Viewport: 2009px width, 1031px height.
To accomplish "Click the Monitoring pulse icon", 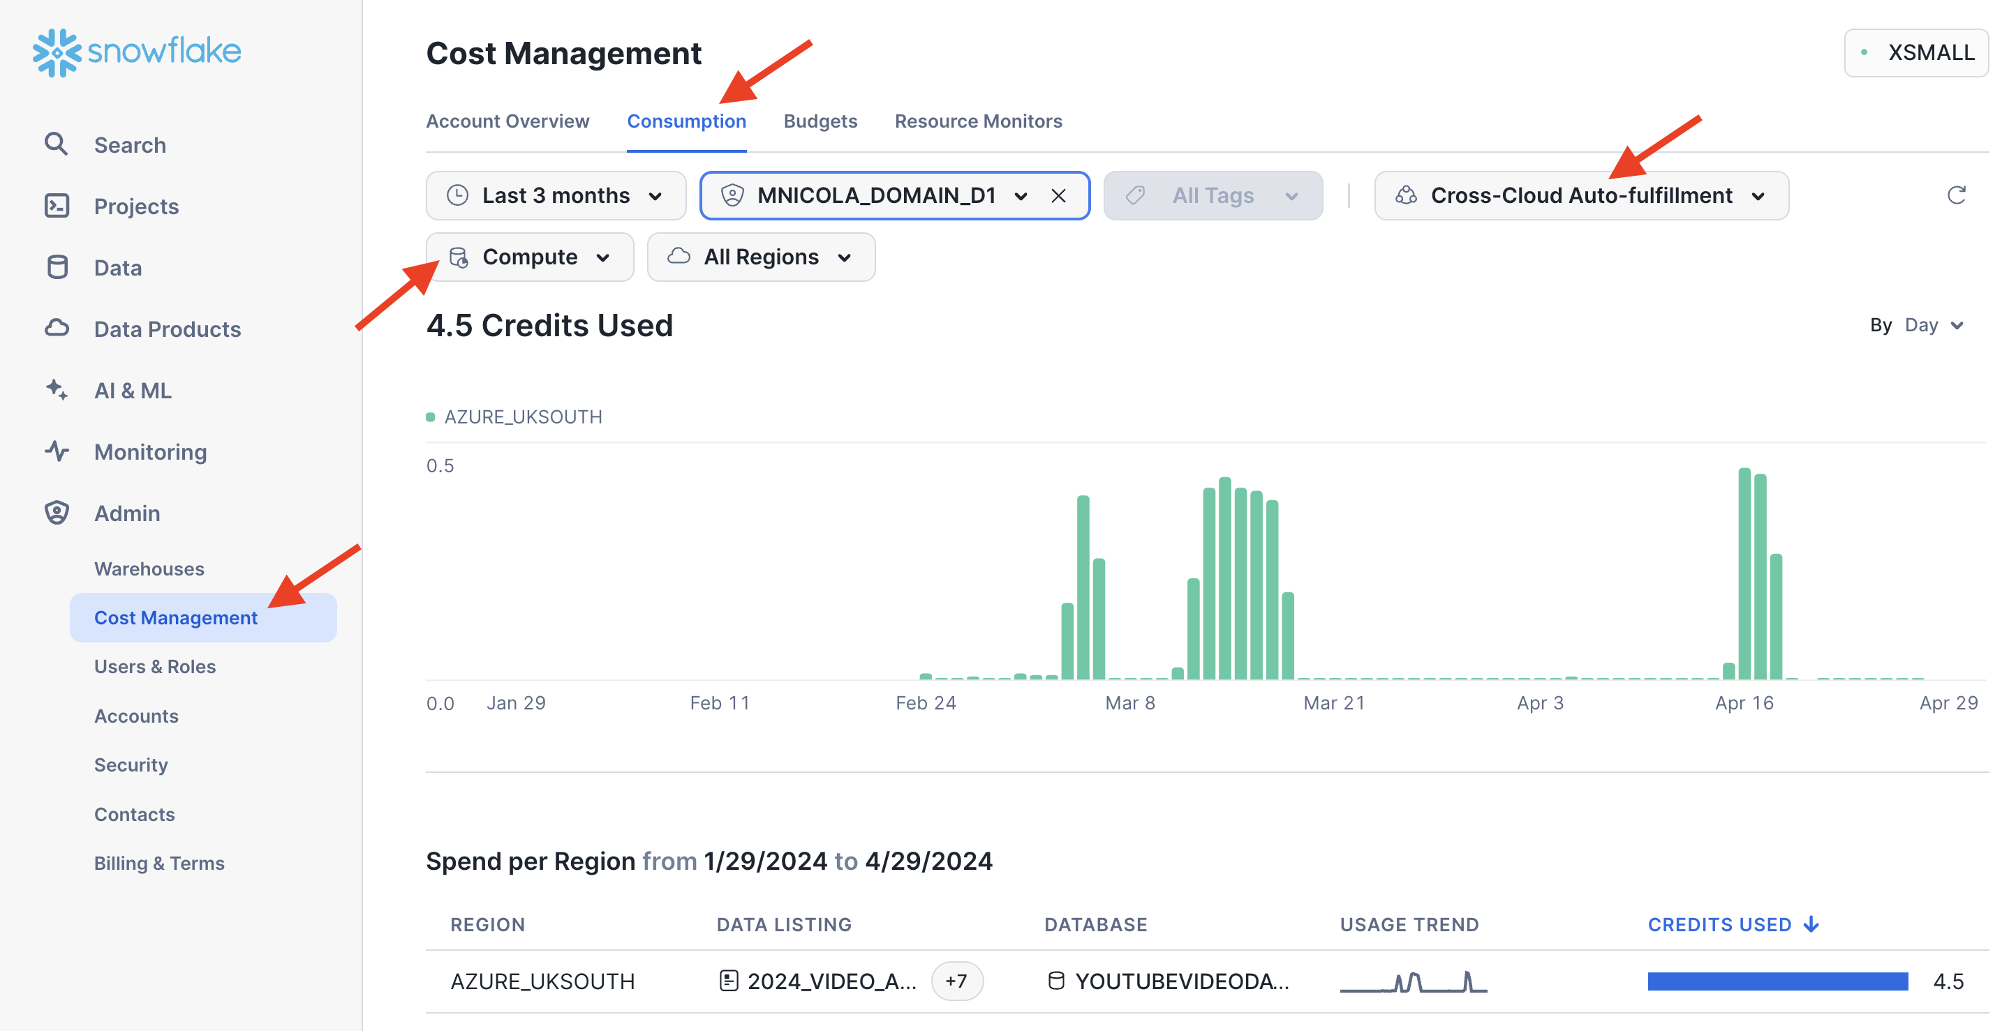I will tap(56, 451).
